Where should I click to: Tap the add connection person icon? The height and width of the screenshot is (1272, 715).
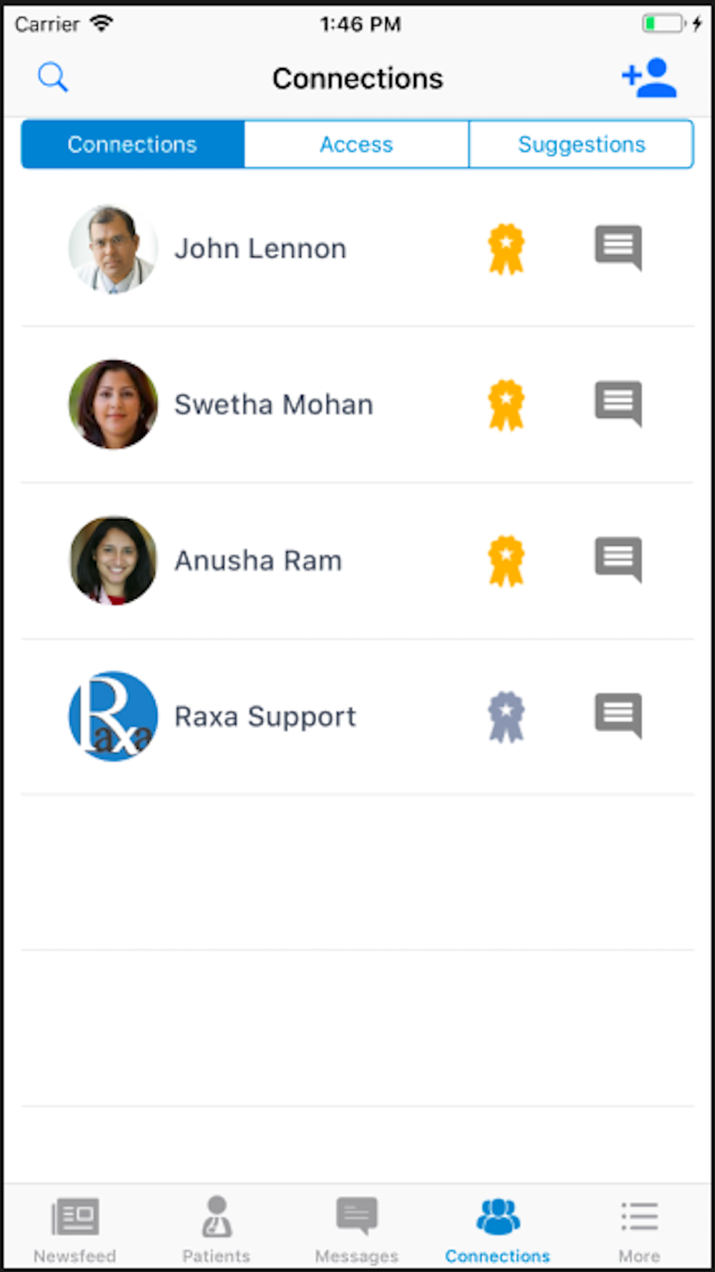(x=649, y=77)
